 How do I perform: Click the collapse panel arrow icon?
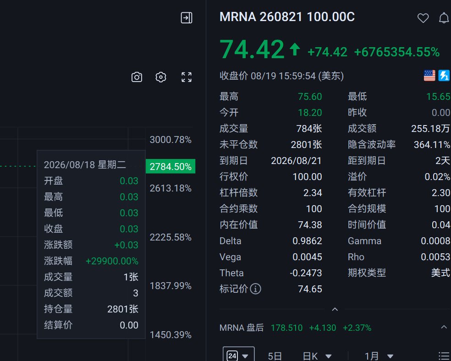pyautogui.click(x=187, y=18)
